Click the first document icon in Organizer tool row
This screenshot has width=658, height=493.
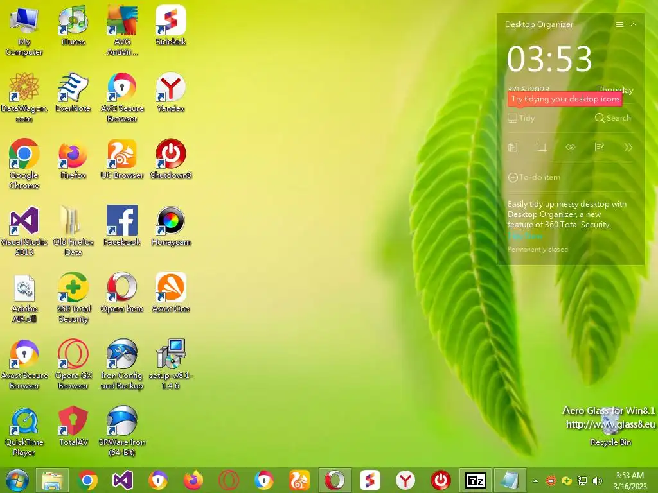[x=513, y=147]
